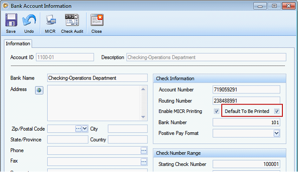Image resolution: width=298 pixels, height=172 pixels.
Task: Click the Save floppy disk icon
Action: click(11, 20)
